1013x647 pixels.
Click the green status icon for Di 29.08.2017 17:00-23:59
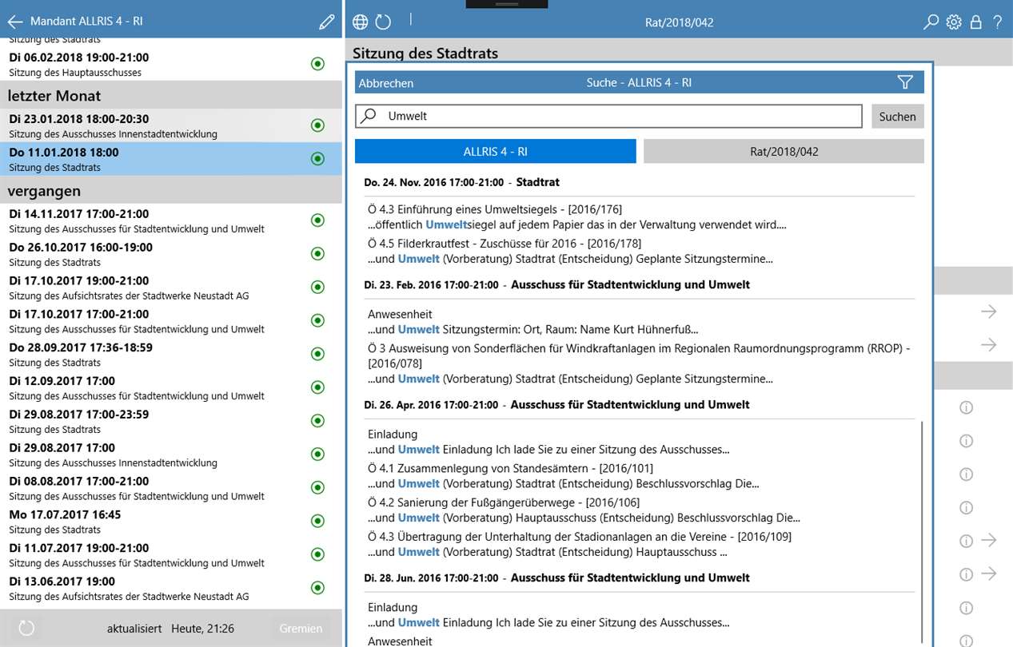coord(317,421)
